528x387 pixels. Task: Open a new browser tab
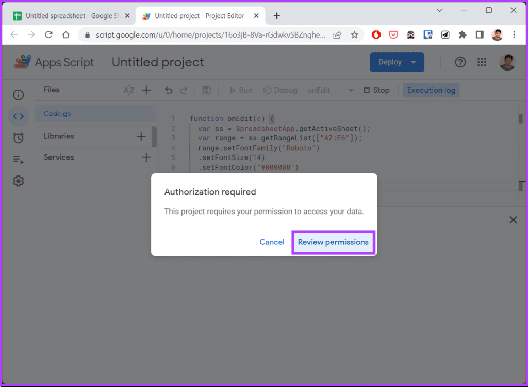pos(277,16)
